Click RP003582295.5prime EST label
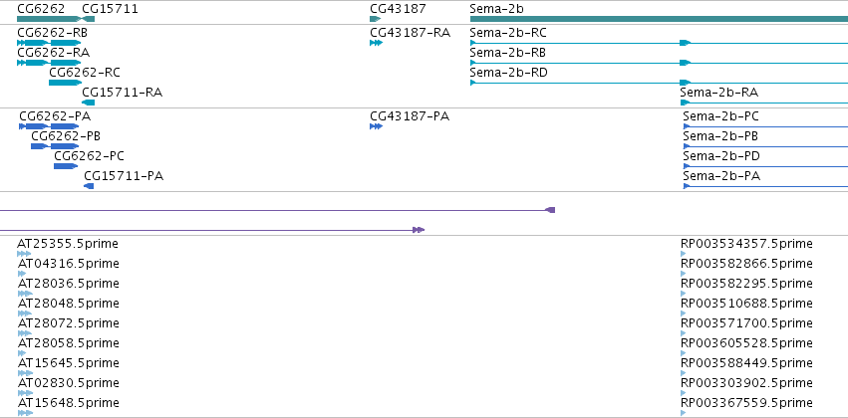Viewport: 848px width, 418px height. (x=746, y=284)
